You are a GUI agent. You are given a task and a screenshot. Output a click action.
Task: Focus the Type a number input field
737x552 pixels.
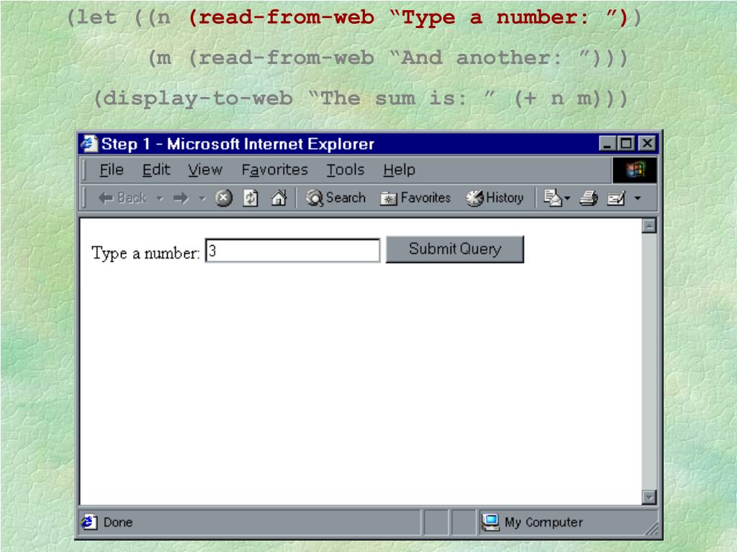tap(292, 251)
